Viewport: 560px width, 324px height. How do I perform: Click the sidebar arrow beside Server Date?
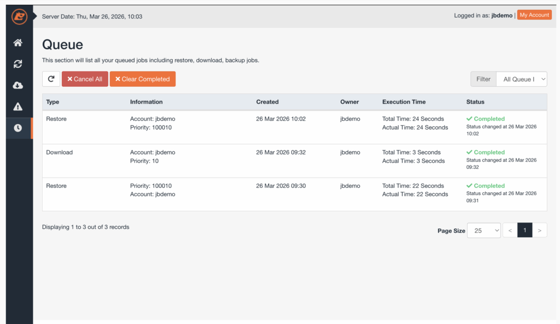point(36,16)
